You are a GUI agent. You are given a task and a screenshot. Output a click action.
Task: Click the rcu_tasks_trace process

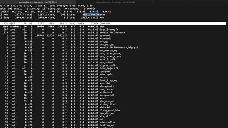tap(110, 57)
